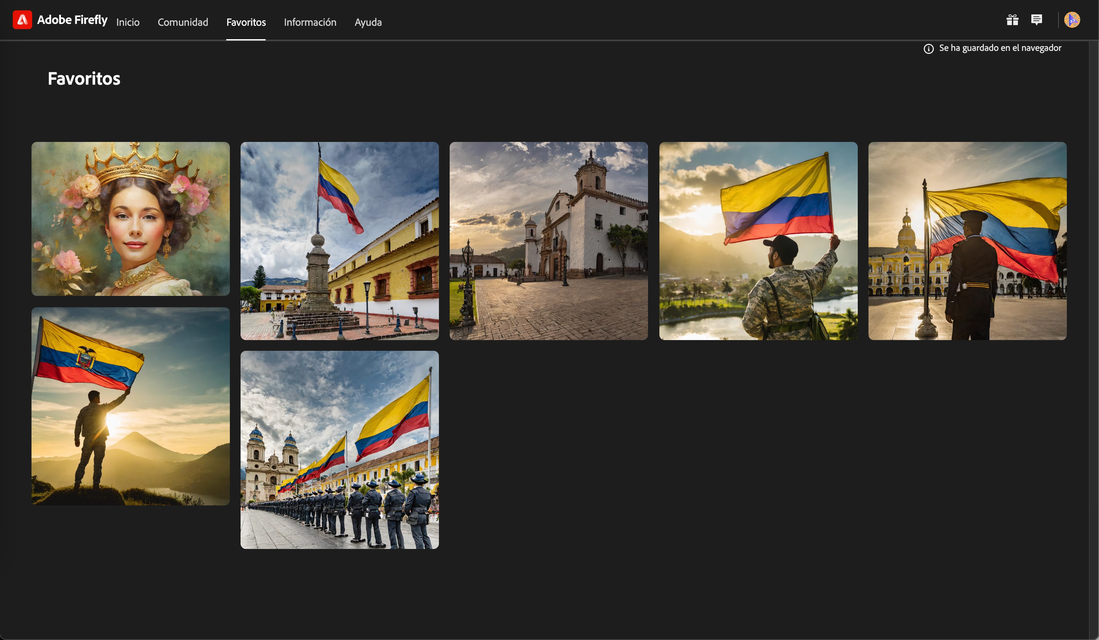The width and height of the screenshot is (1099, 640).
Task: Open the gift rewards icon
Action: 1012,20
